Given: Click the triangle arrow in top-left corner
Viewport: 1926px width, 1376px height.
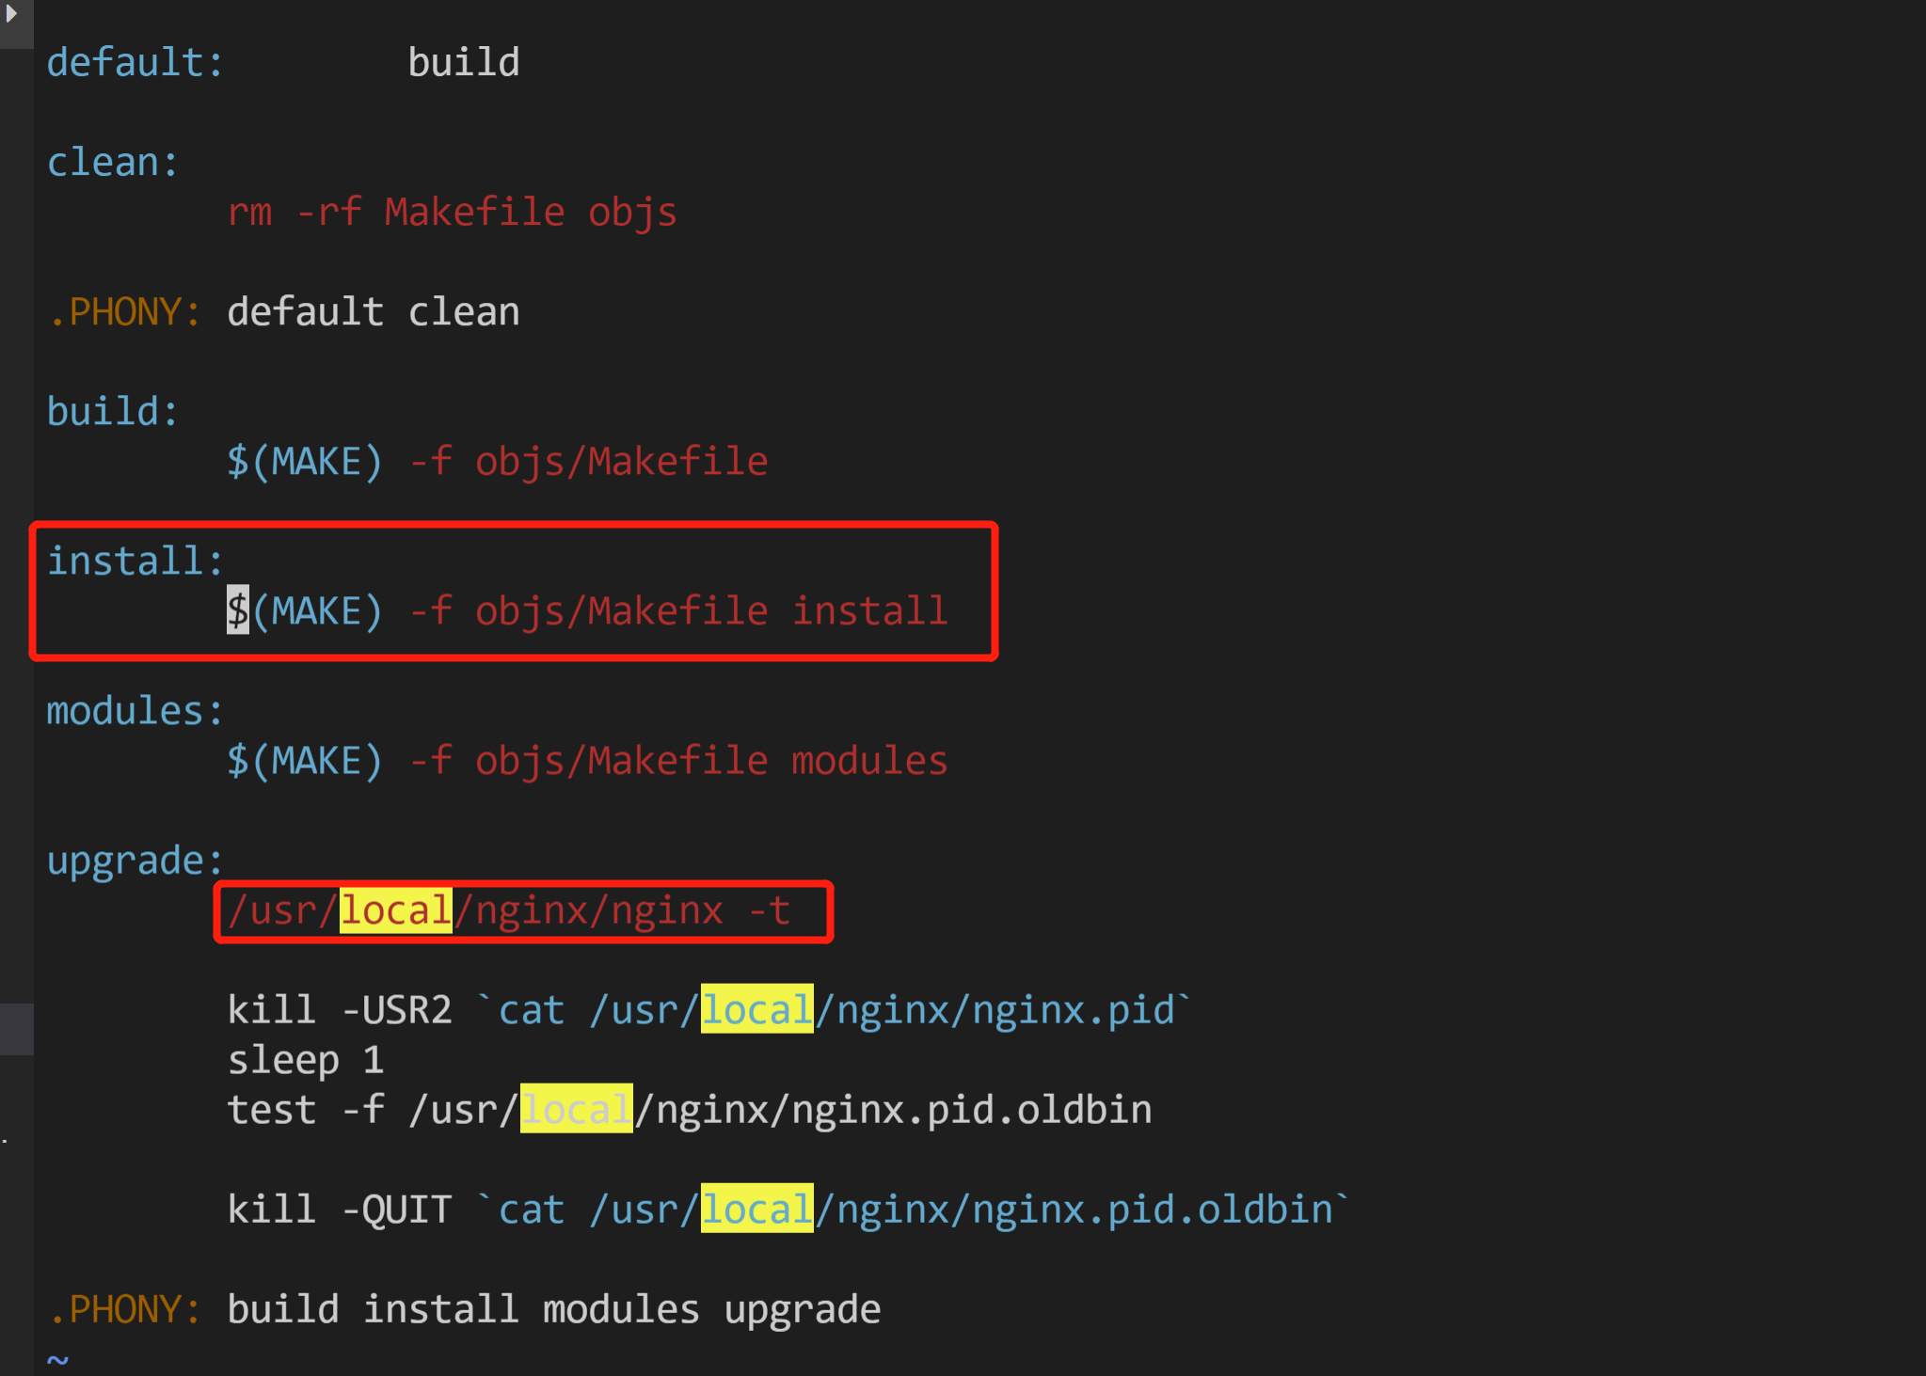Looking at the screenshot, I should [x=11, y=14].
